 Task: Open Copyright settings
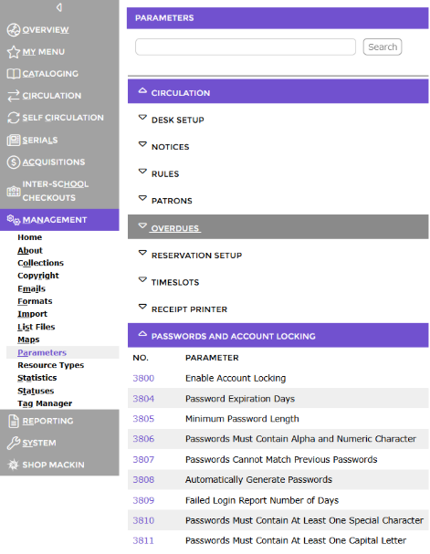(38, 276)
